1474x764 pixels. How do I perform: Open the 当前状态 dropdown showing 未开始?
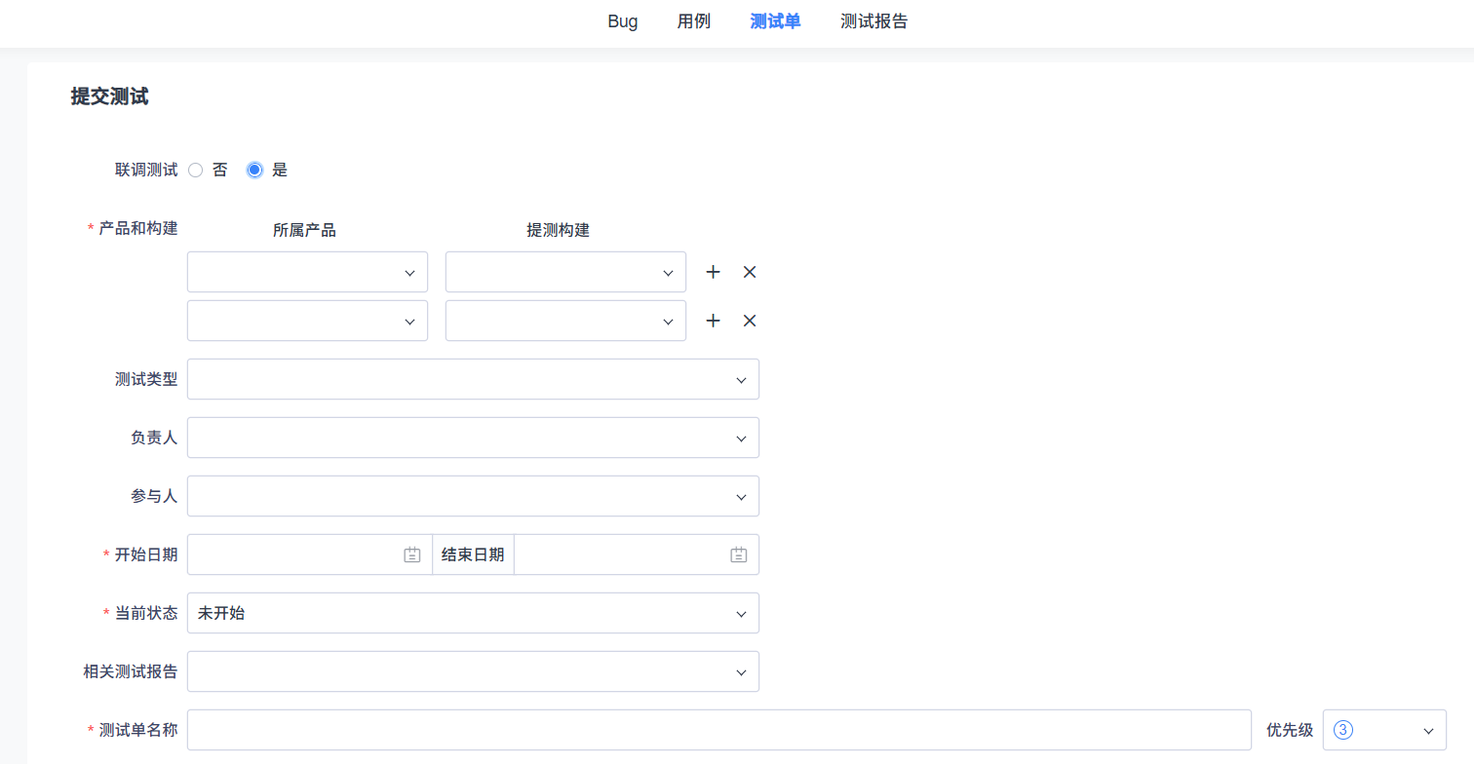click(473, 613)
